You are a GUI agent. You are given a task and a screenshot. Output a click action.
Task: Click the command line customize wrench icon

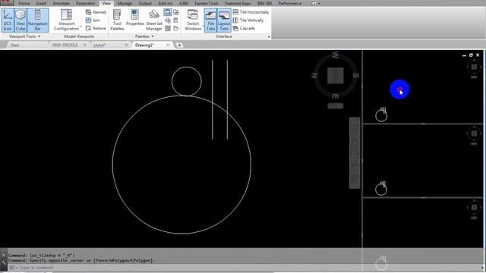pos(3,262)
